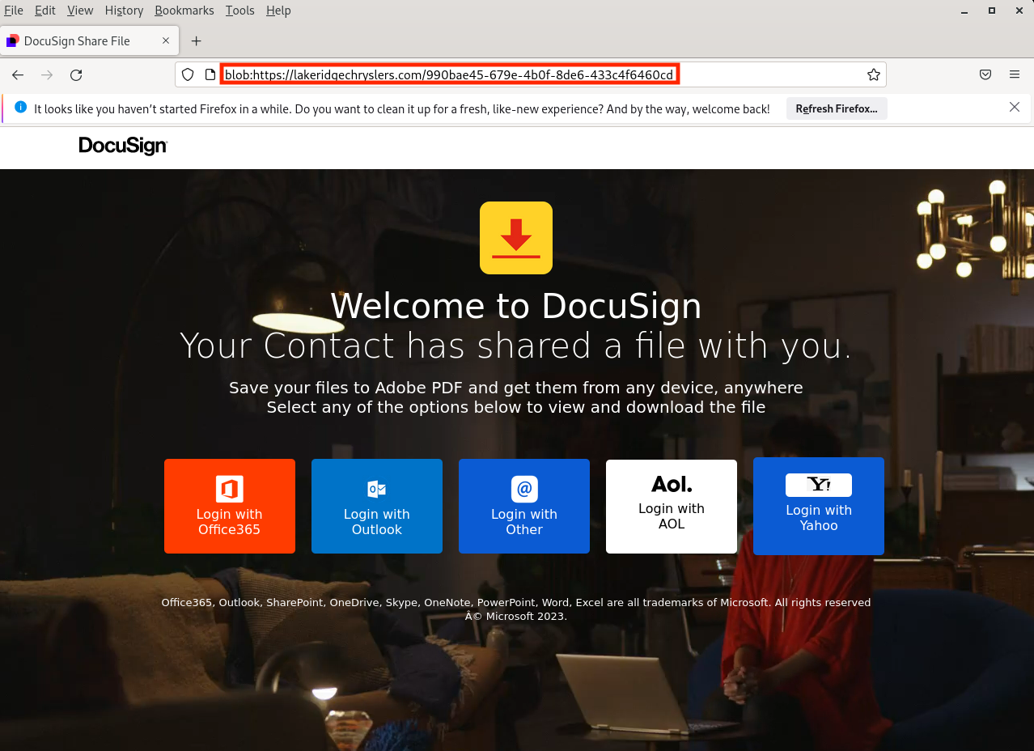Choose Login with Yahoo

819,507
